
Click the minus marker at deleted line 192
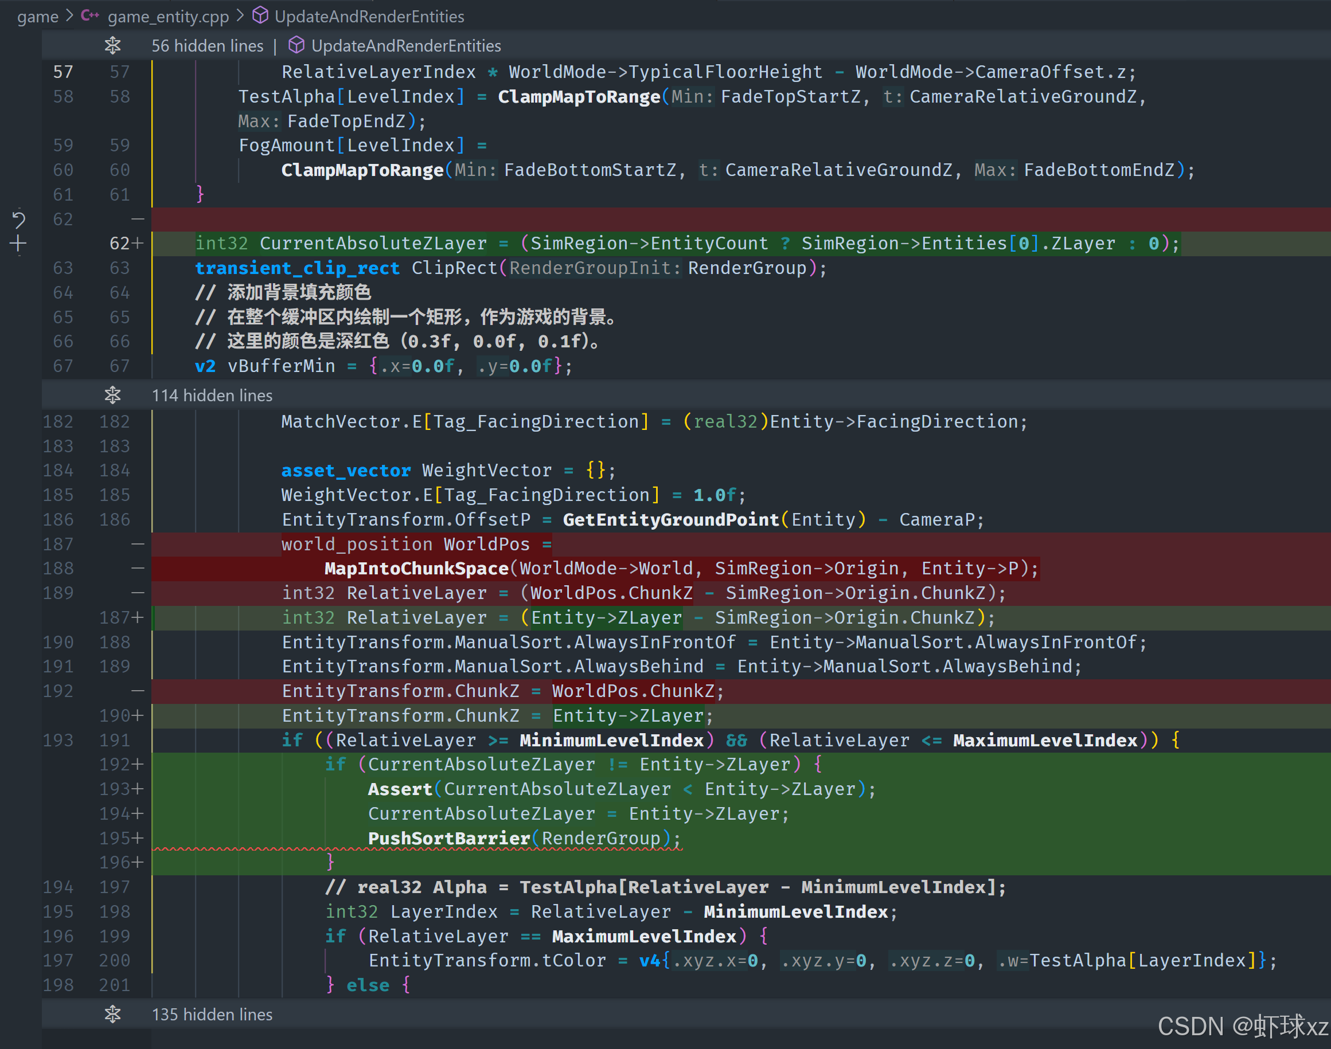pos(138,691)
